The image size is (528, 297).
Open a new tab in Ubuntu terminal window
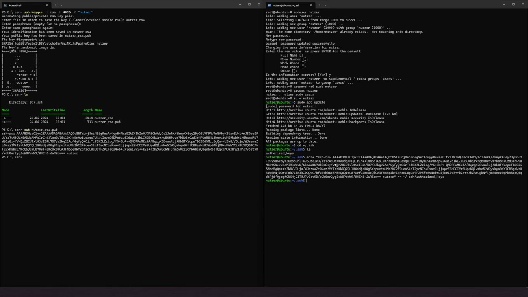(x=320, y=5)
